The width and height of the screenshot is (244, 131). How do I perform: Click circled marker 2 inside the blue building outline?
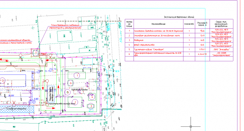[3, 81]
